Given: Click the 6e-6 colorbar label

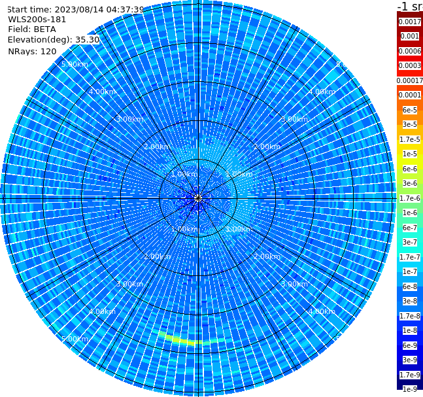Looking at the screenshot, I should pos(410,169).
